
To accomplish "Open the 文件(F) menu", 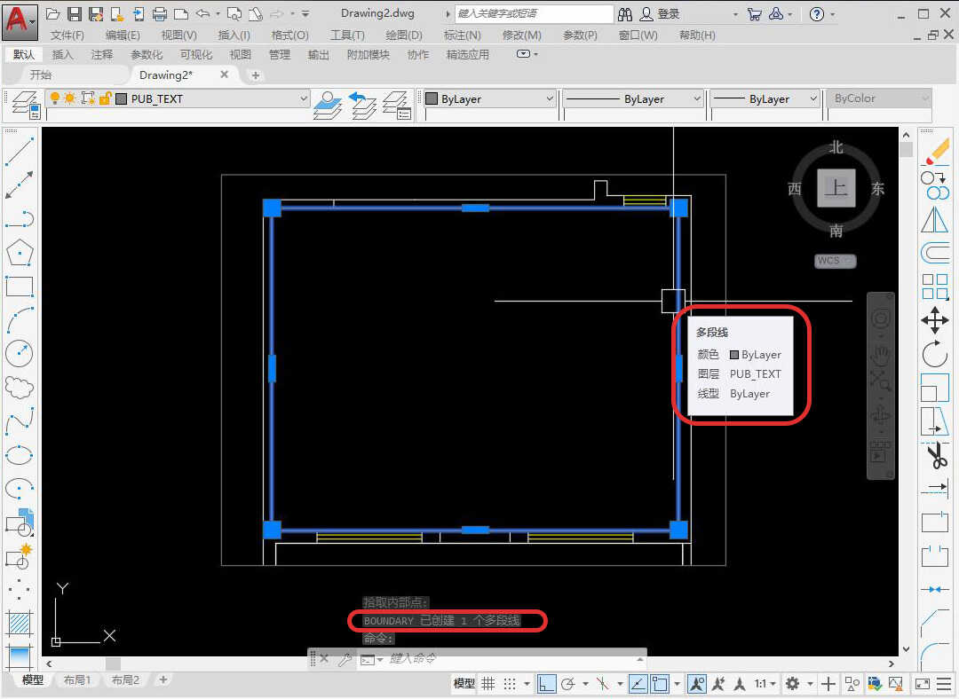I will [67, 35].
